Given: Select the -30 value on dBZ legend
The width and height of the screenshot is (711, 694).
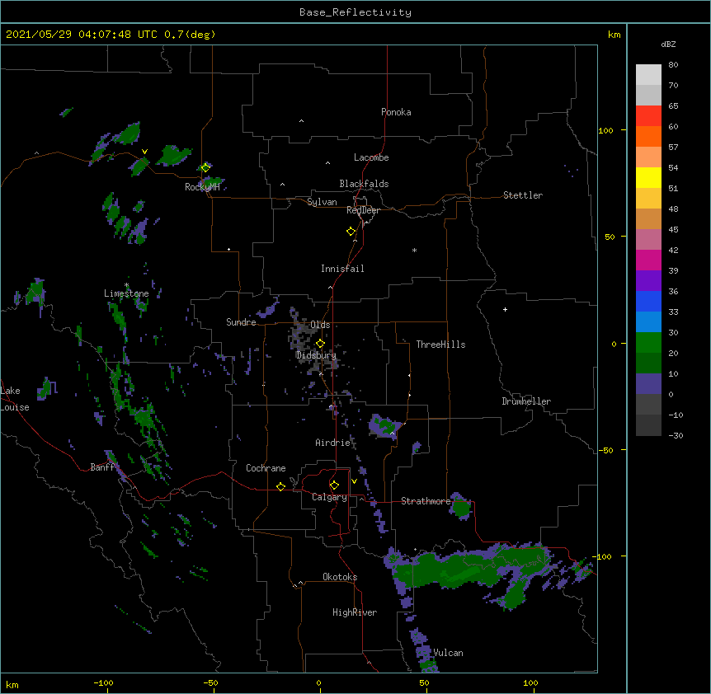Looking at the screenshot, I should pos(676,435).
